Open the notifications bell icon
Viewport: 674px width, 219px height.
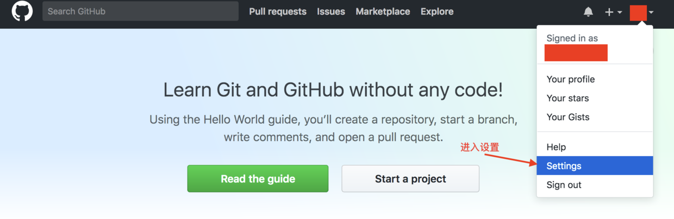588,12
